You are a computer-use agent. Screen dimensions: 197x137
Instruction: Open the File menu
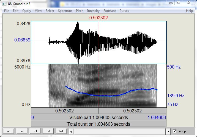pos(7,11)
